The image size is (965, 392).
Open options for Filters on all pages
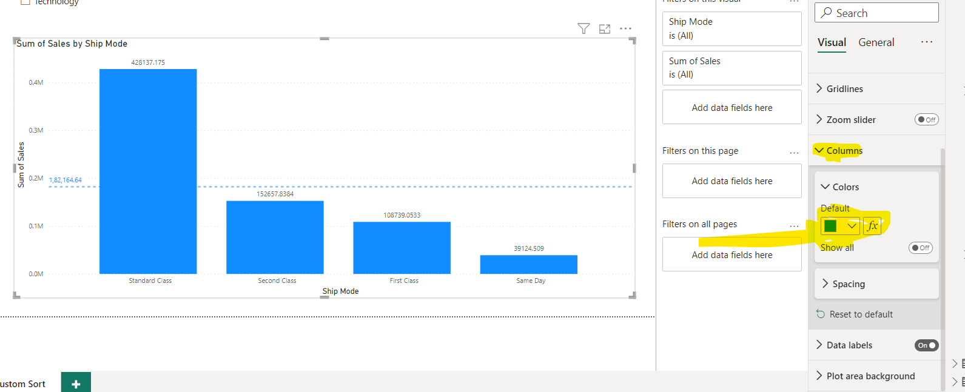(794, 227)
